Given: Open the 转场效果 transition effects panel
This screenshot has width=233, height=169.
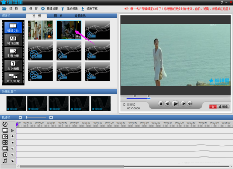Looking at the screenshot, I should click(x=13, y=40).
